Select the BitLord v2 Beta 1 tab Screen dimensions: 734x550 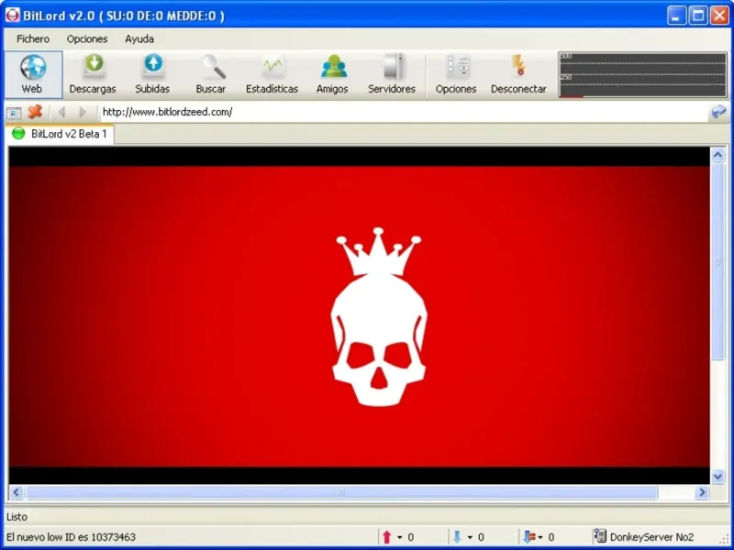[x=60, y=134]
